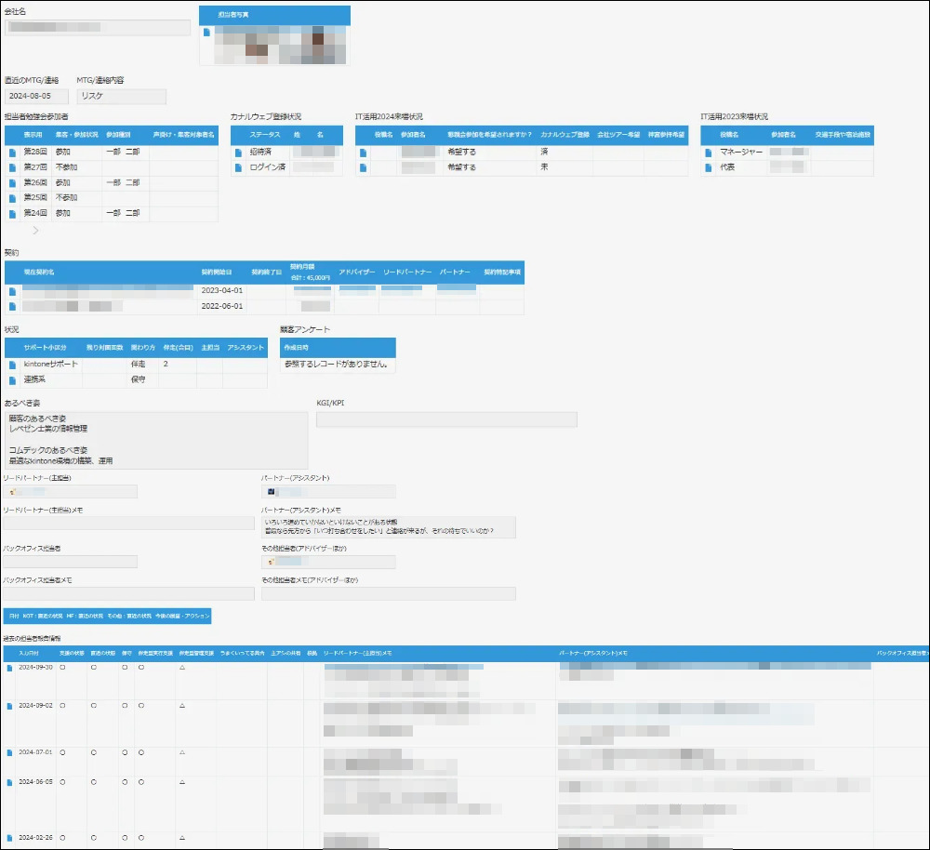930x850 pixels.
Task: Show next page of 担当者勉強会参加者 rows
Action: click(35, 230)
